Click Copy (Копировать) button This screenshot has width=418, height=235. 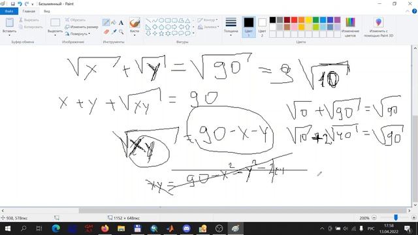[x=31, y=27]
